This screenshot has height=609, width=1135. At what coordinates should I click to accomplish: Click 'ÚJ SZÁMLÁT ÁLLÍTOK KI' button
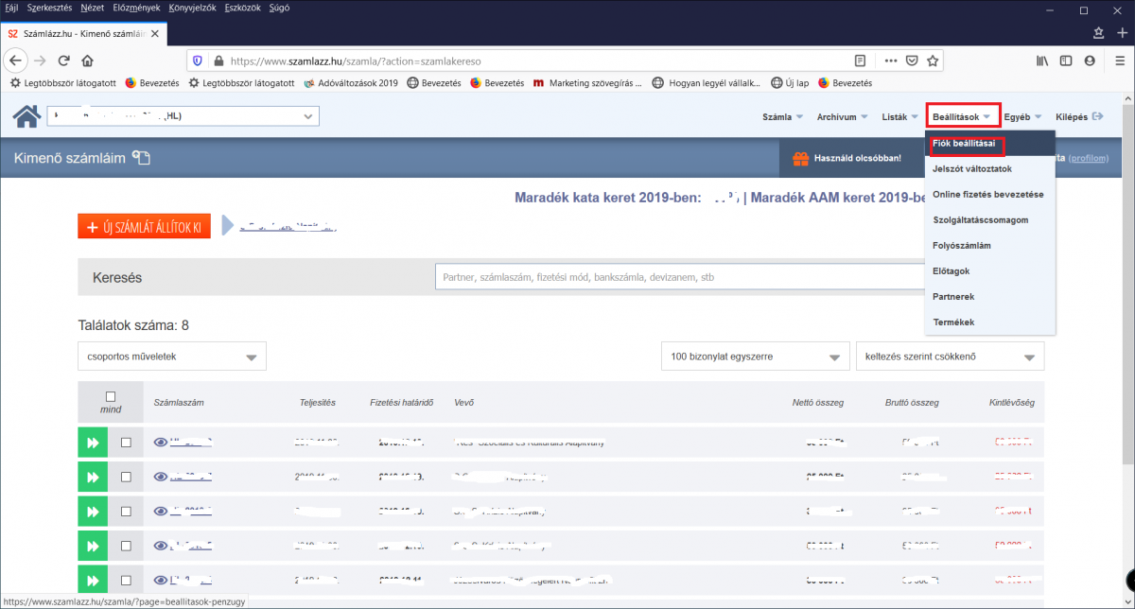[144, 227]
